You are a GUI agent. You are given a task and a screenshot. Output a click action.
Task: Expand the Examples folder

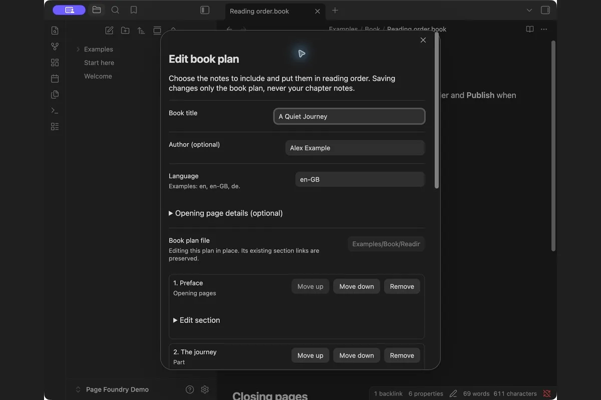[x=78, y=49]
